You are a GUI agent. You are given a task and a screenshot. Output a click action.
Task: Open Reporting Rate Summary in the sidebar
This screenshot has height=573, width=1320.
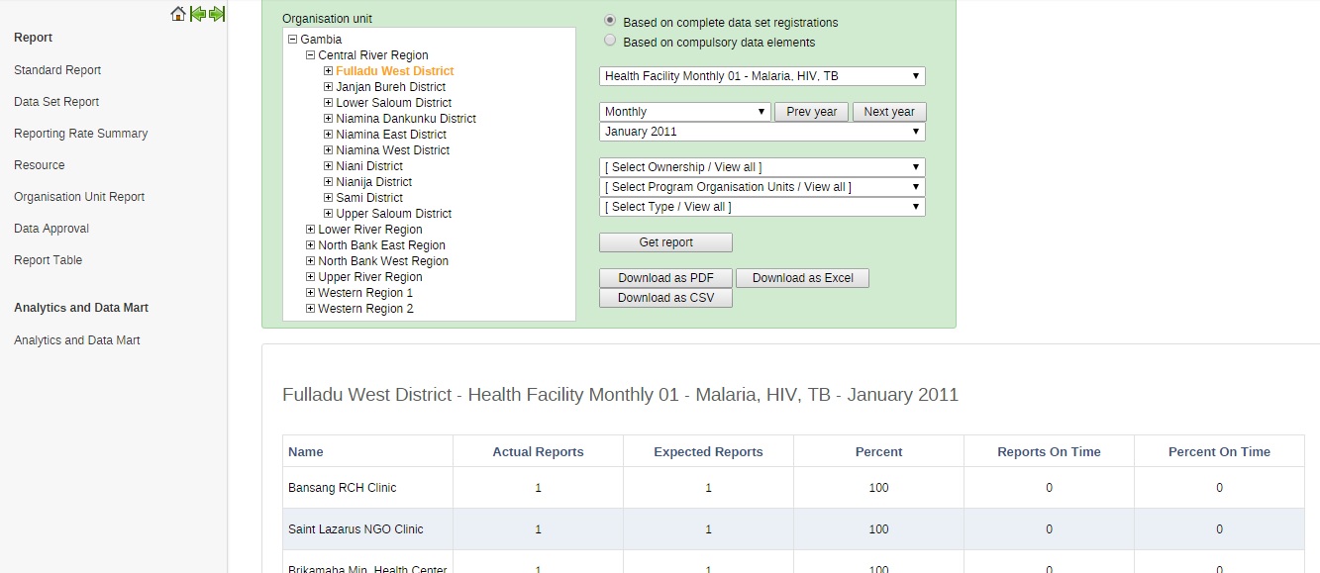80,134
